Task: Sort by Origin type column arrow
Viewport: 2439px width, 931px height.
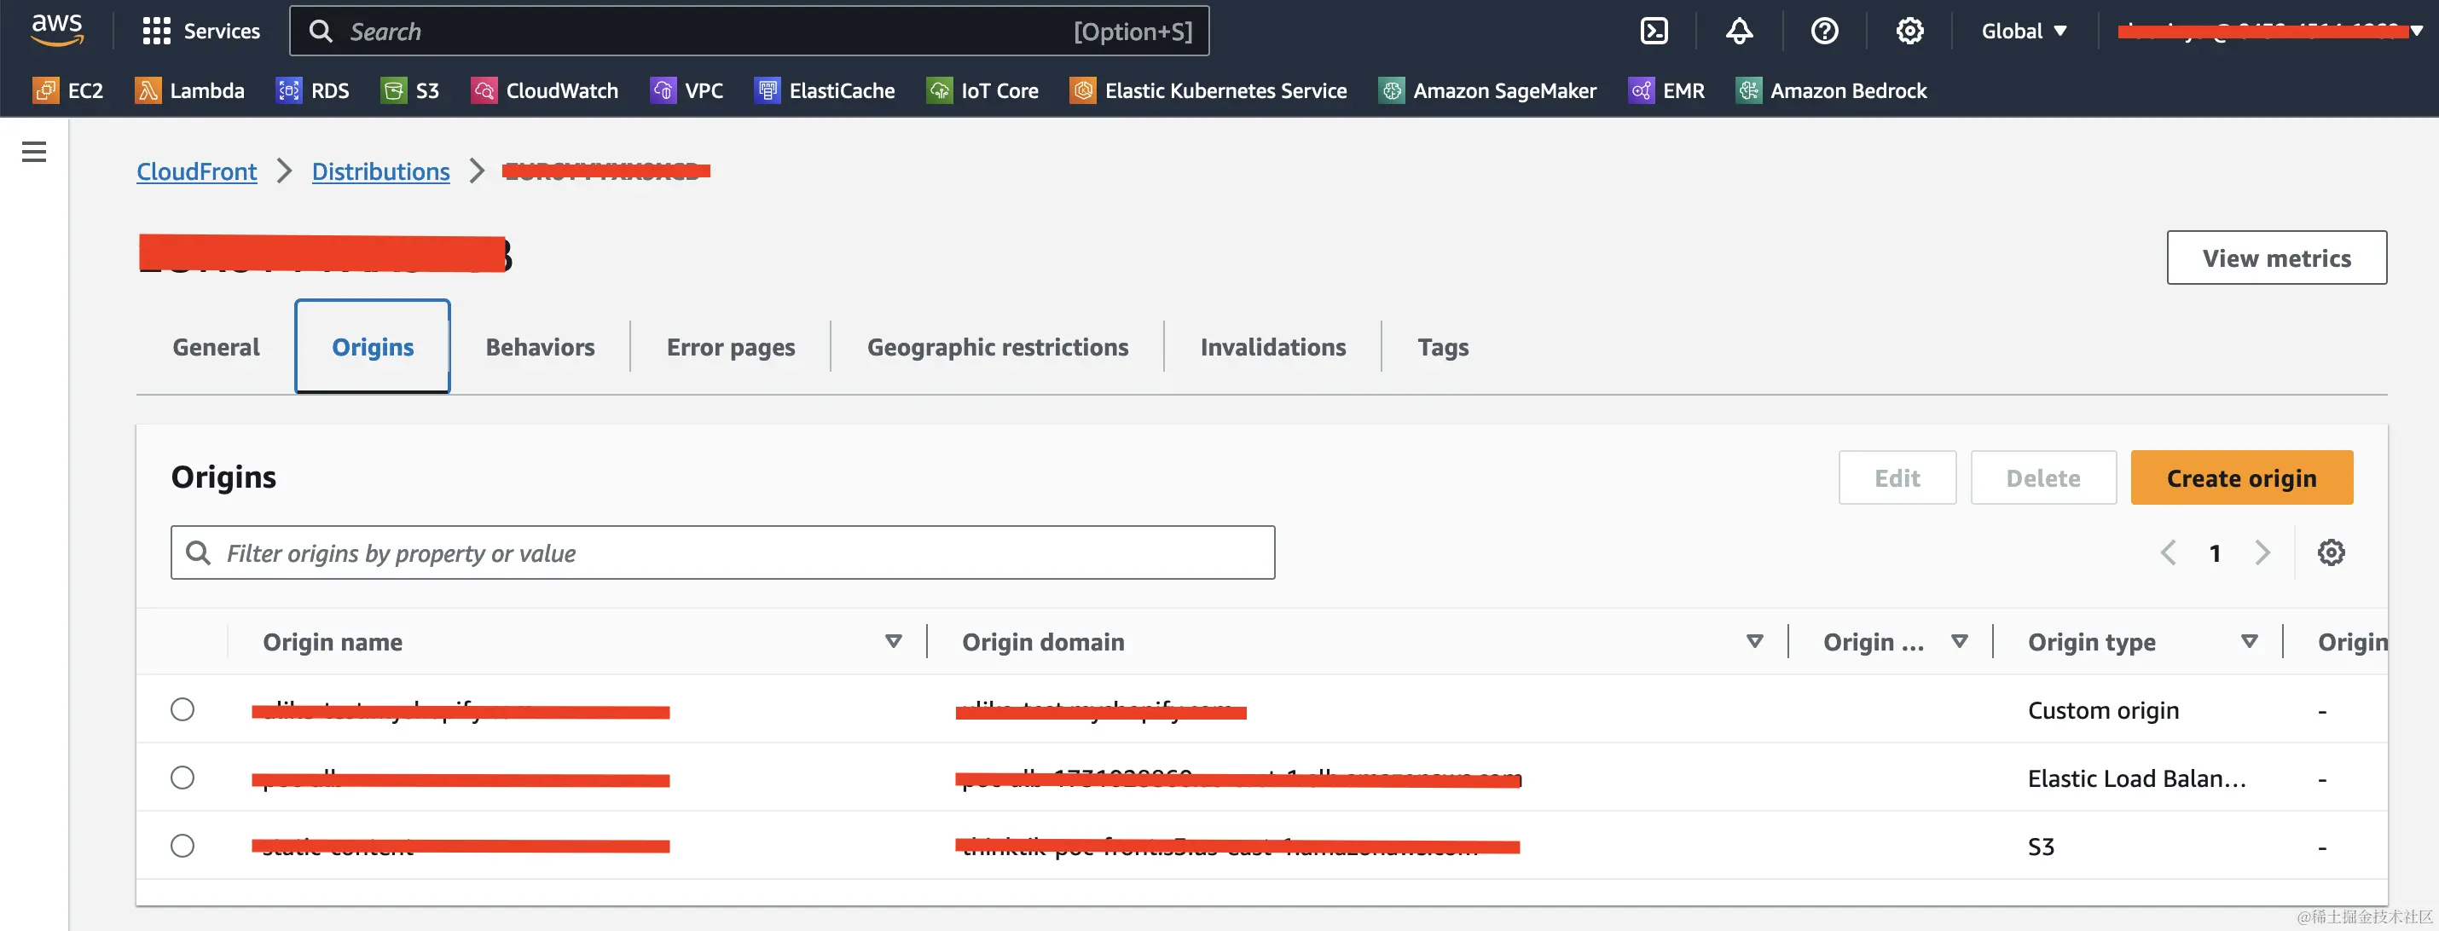Action: pyautogui.click(x=2250, y=641)
